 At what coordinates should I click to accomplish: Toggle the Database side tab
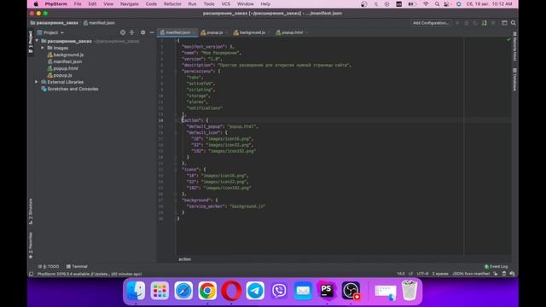pos(514,79)
